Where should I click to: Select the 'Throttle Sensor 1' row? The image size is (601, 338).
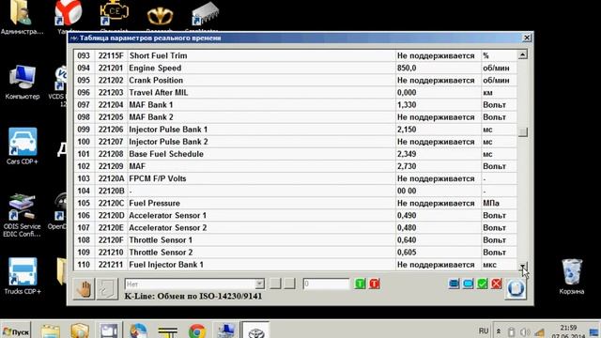tap(295, 240)
